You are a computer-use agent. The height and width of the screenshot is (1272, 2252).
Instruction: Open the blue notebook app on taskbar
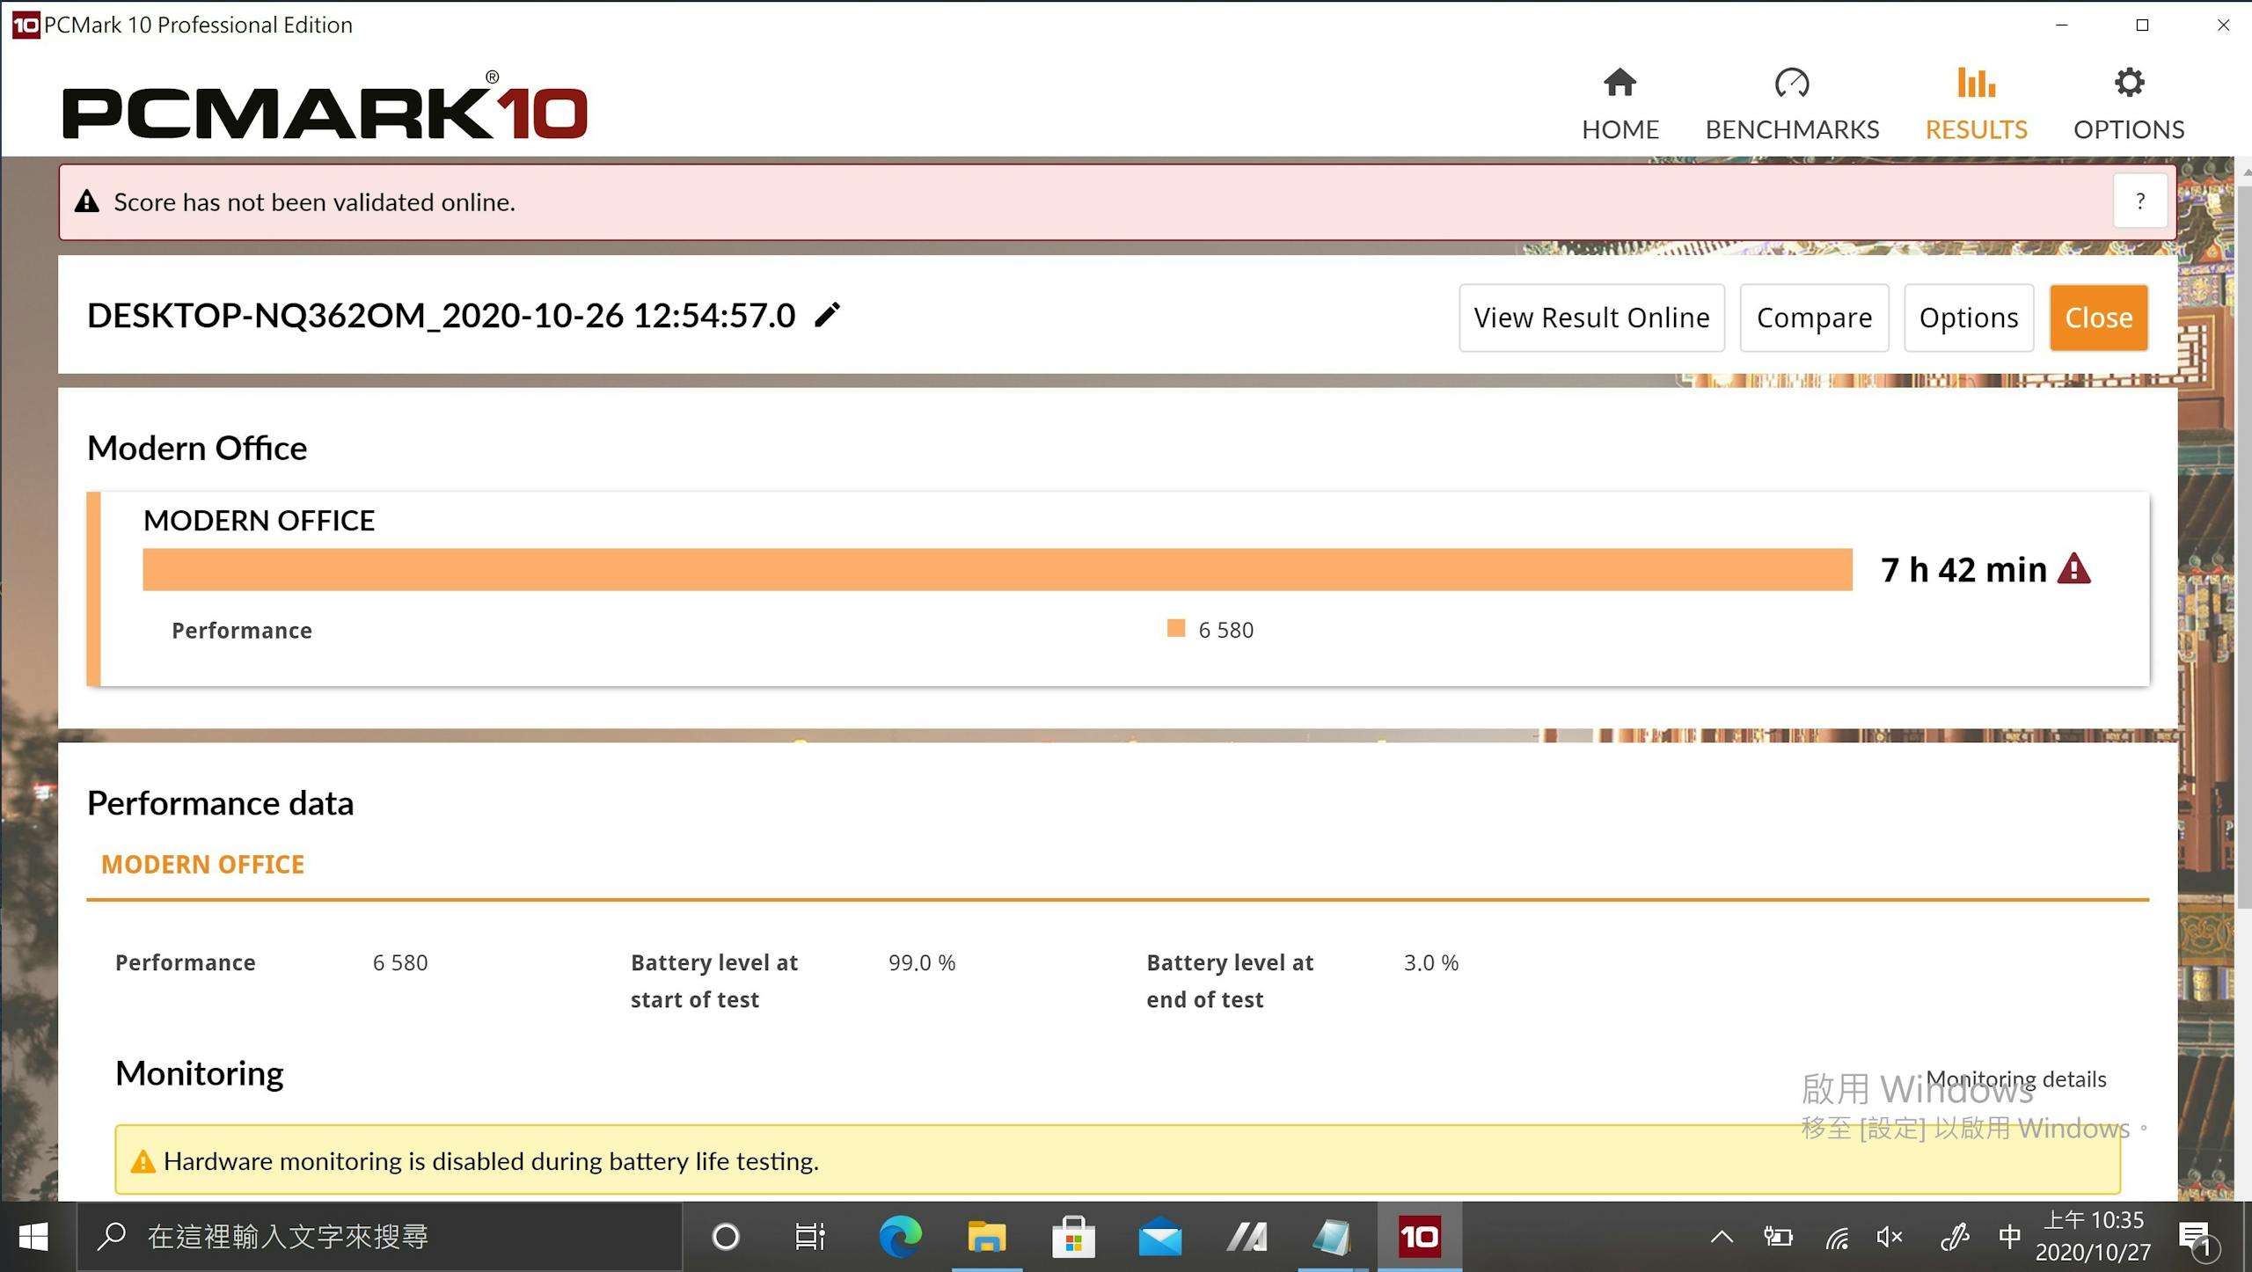(x=1333, y=1237)
